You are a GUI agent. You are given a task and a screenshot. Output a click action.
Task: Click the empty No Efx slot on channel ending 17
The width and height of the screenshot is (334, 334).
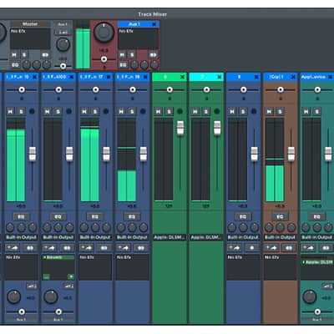click(95, 266)
